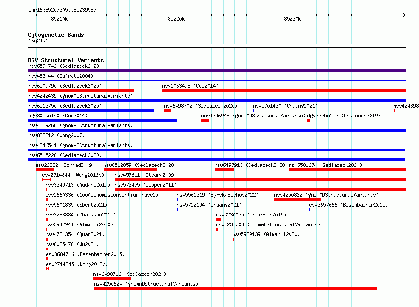The width and height of the screenshot is (419, 307).
Task: Click nsv3230070 (Chaisson2019) label
Action: [x=251, y=215]
